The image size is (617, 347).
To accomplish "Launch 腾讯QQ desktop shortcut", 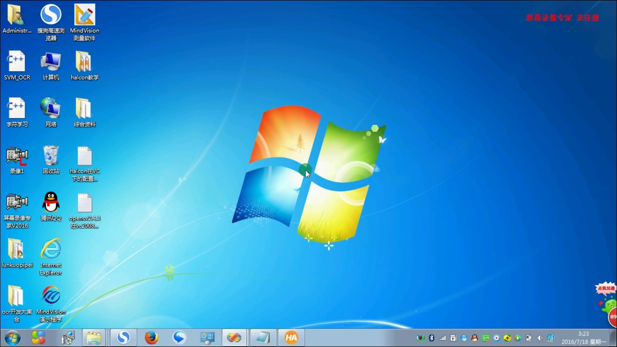I will click(51, 206).
